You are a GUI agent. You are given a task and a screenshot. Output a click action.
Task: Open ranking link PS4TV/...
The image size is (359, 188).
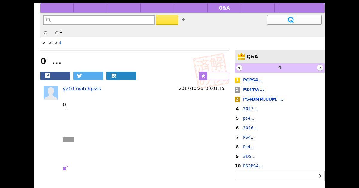tap(253, 90)
